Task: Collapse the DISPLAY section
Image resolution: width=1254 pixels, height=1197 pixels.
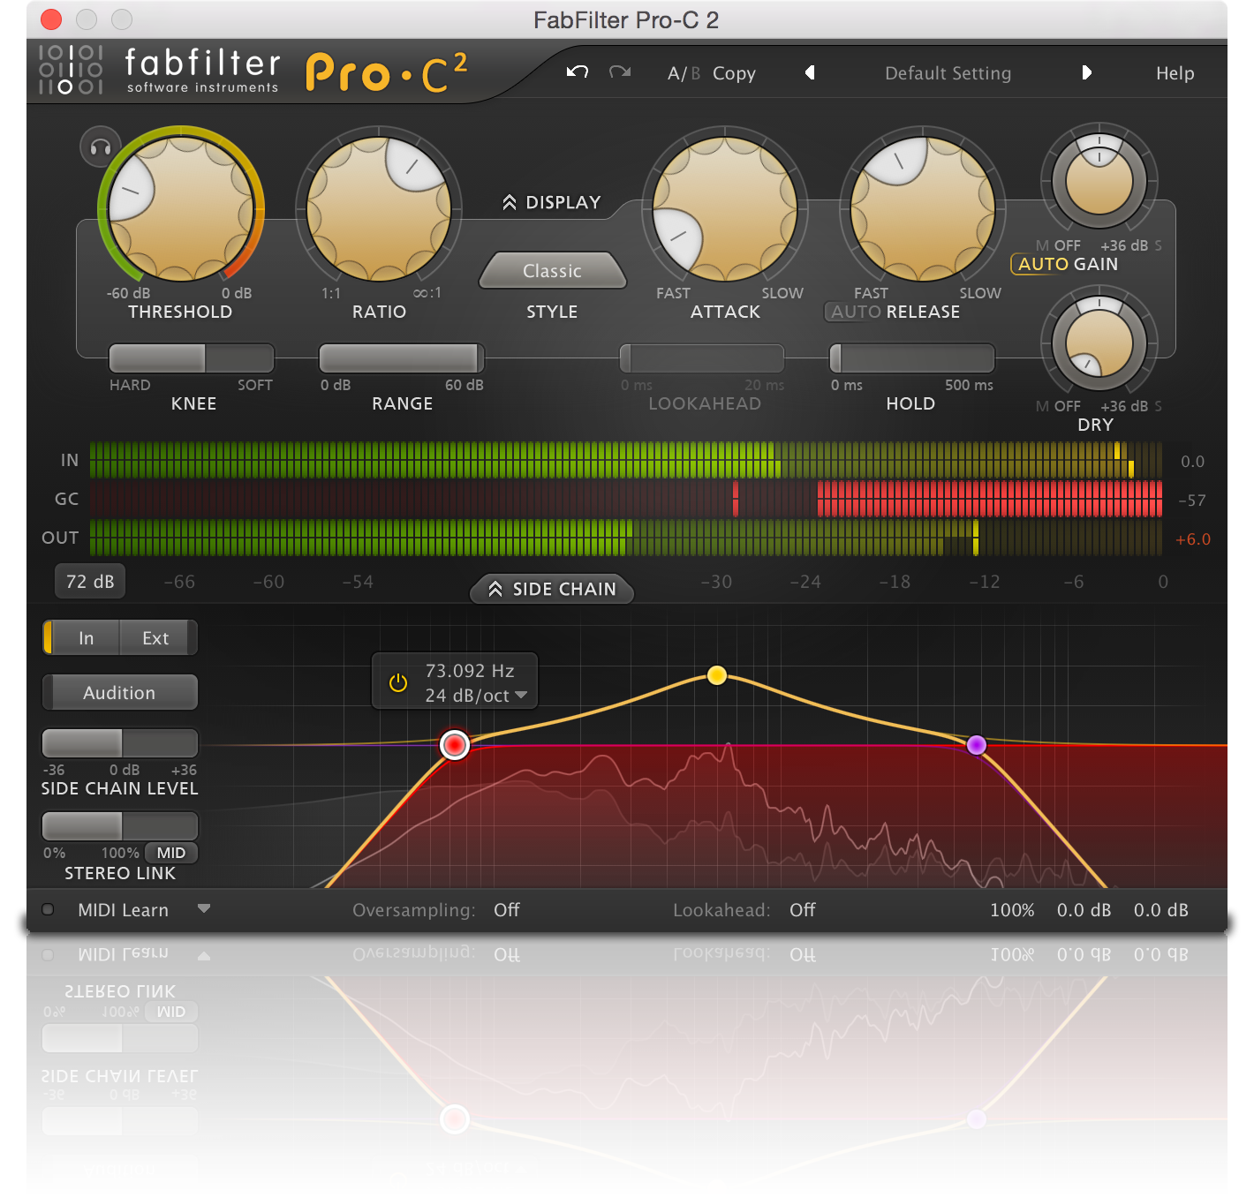Action: [x=552, y=202]
